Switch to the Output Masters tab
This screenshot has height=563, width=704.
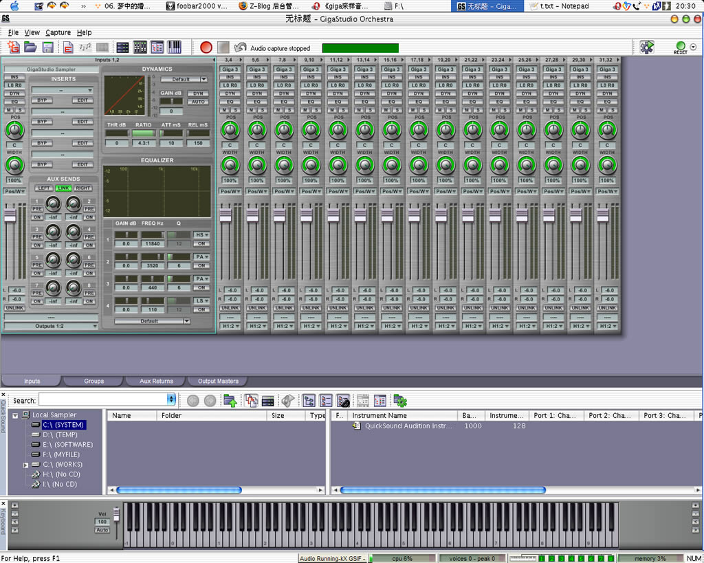point(218,381)
